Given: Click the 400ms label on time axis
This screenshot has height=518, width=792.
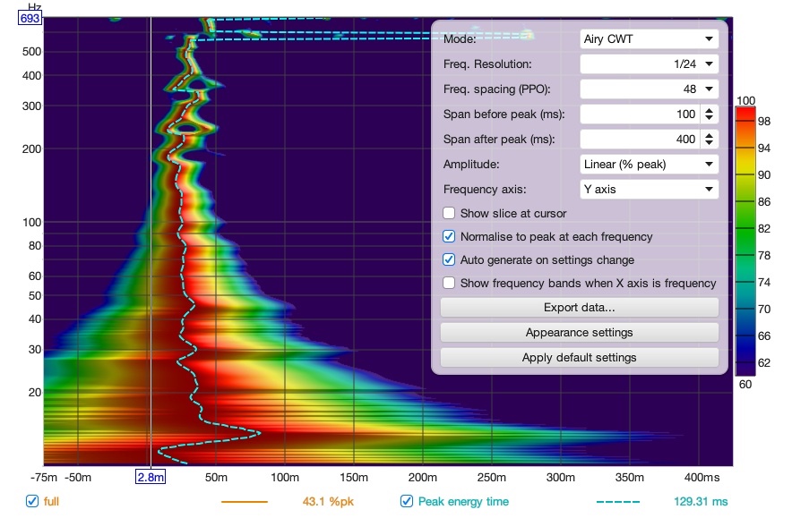Looking at the screenshot, I should click(x=702, y=478).
